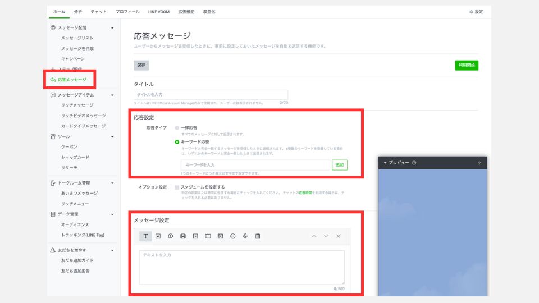Click the 保存 button

[141, 65]
